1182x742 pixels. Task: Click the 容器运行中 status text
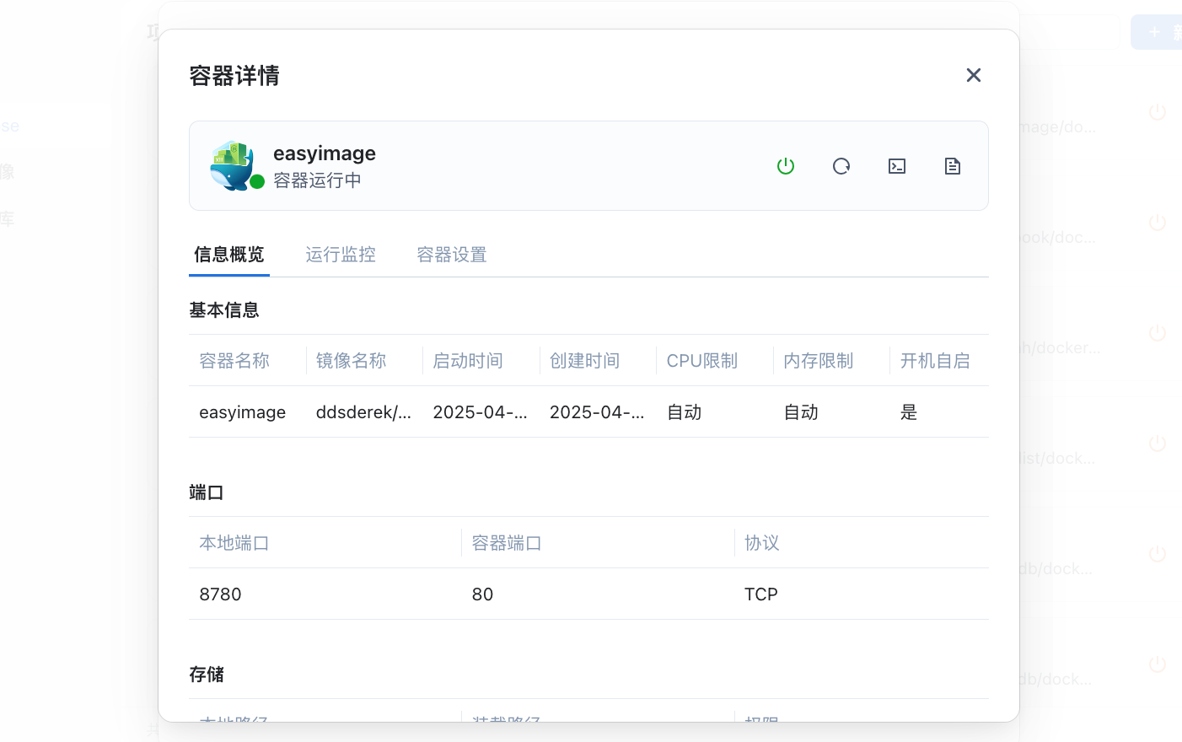click(317, 180)
